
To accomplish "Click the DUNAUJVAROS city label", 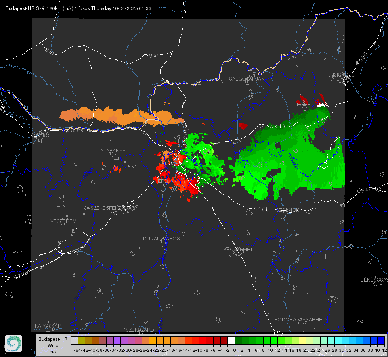I will [161, 238].
